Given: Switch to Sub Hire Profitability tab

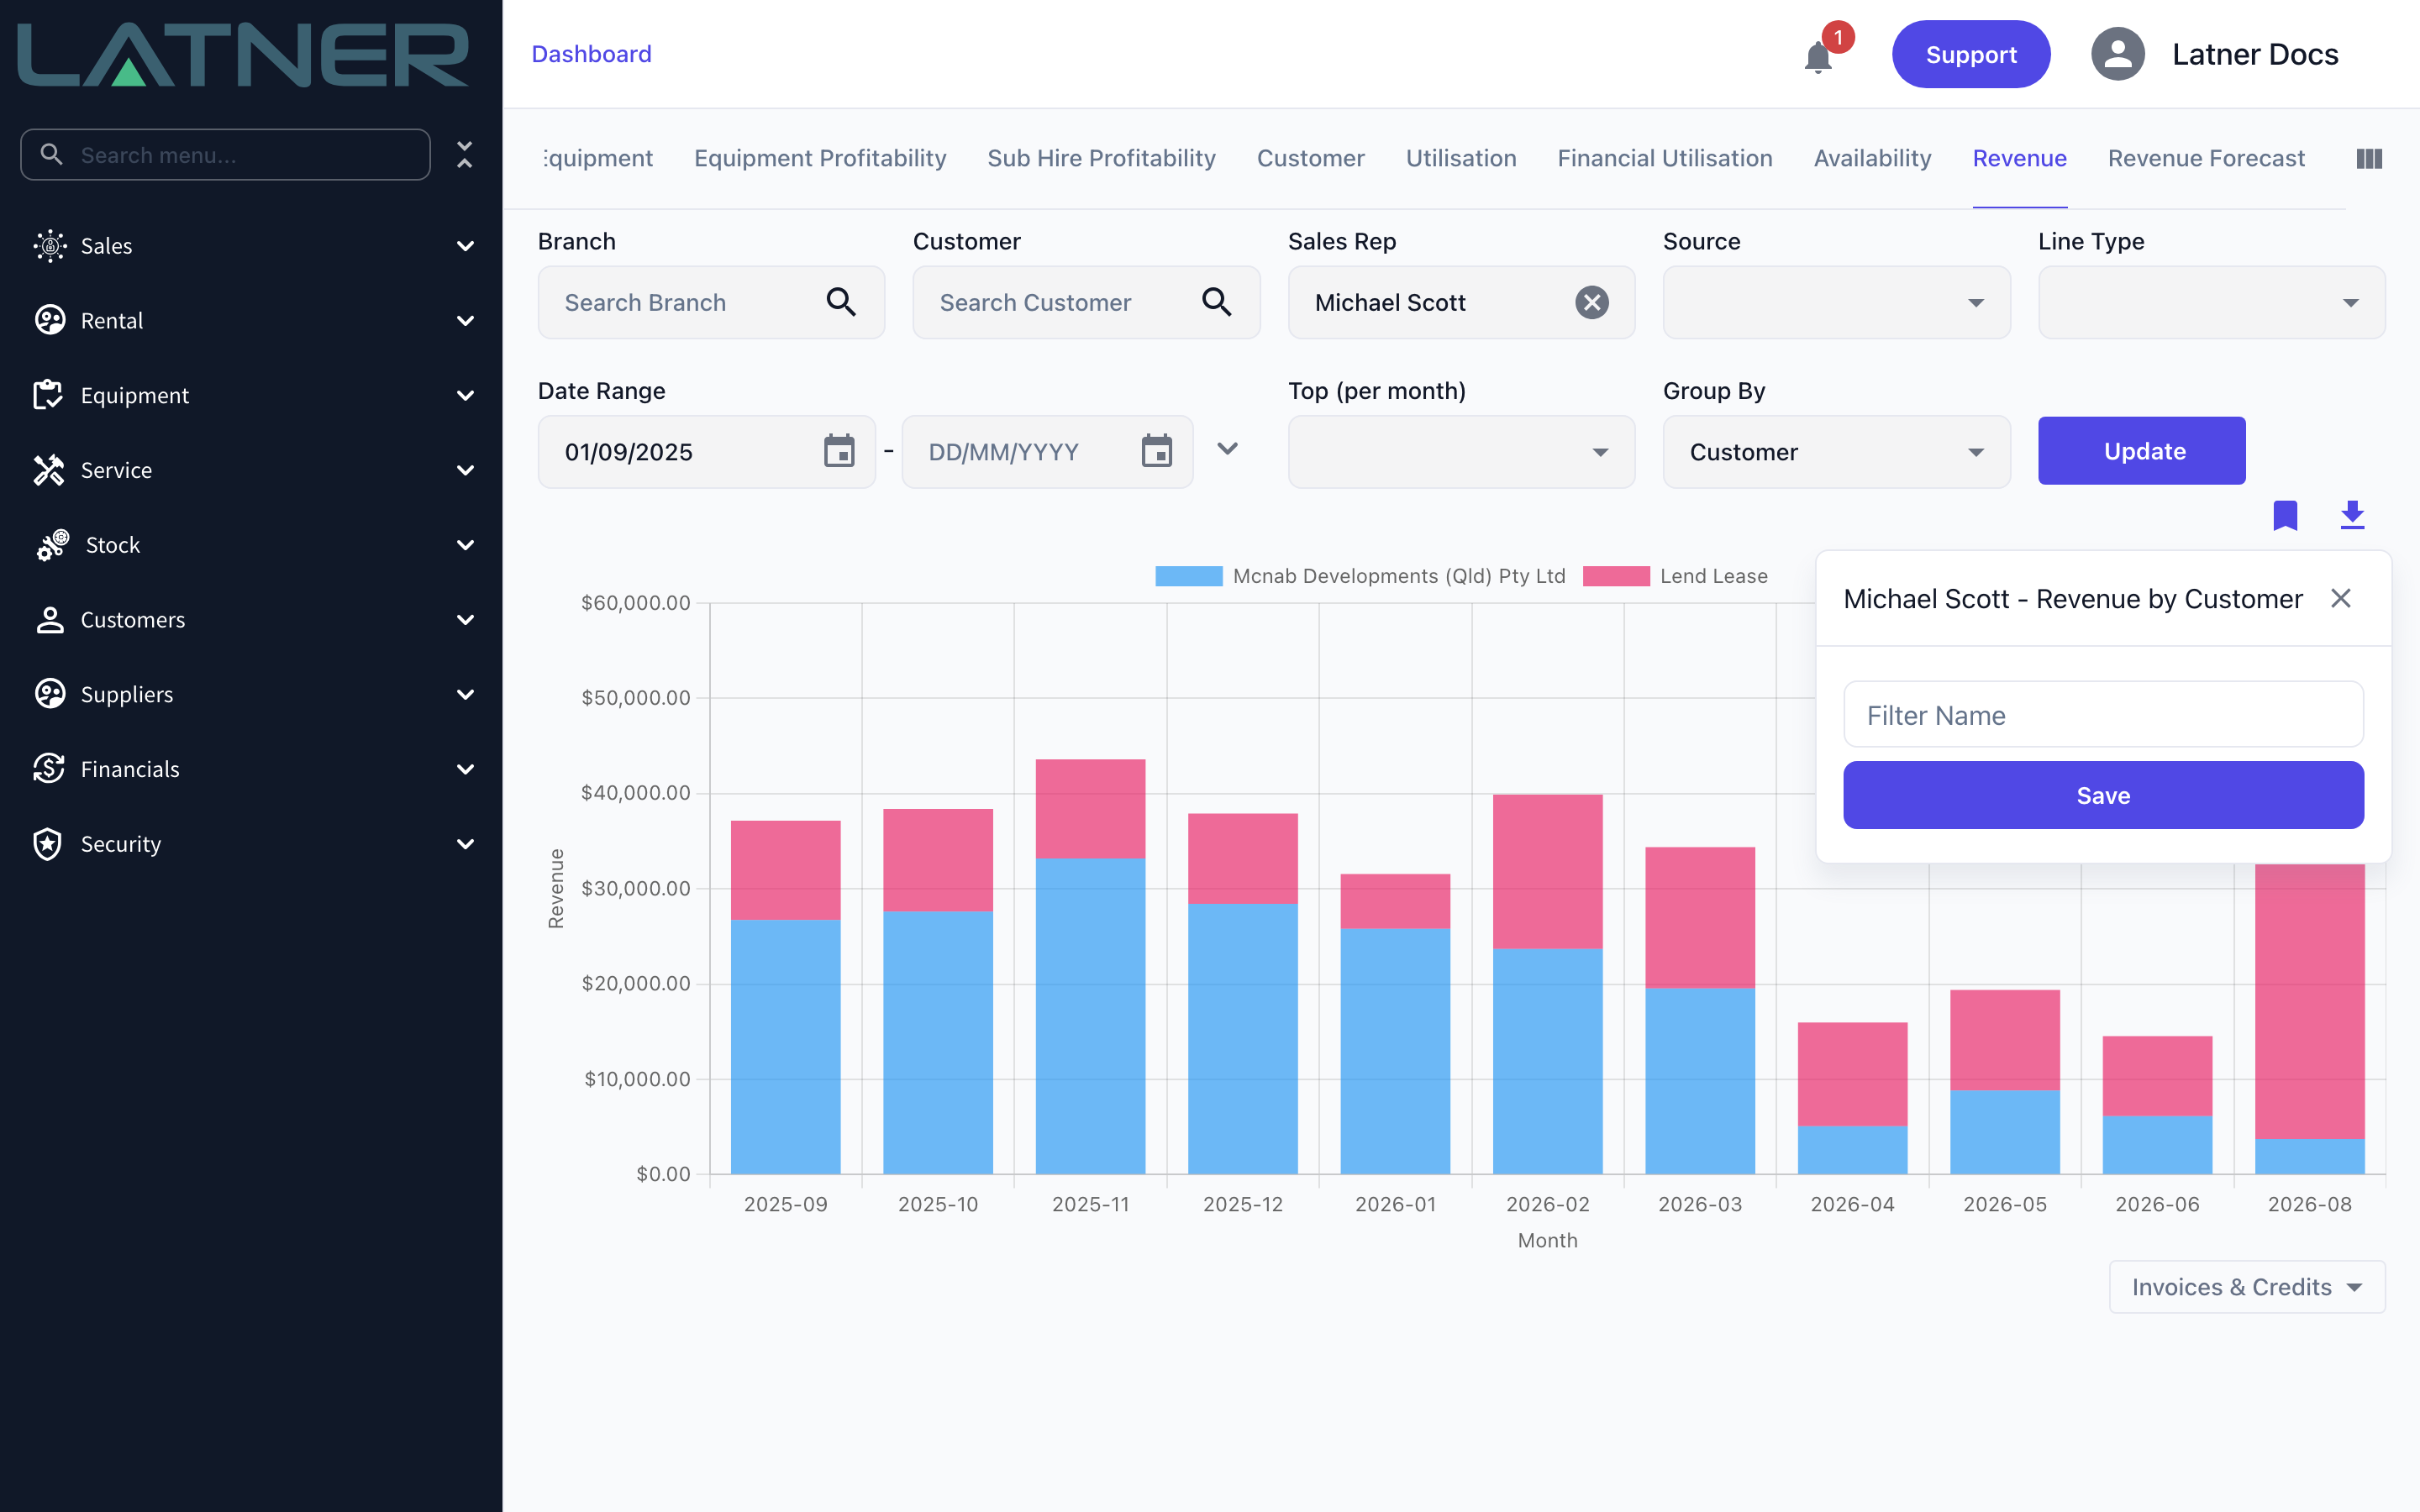Looking at the screenshot, I should tap(1101, 158).
